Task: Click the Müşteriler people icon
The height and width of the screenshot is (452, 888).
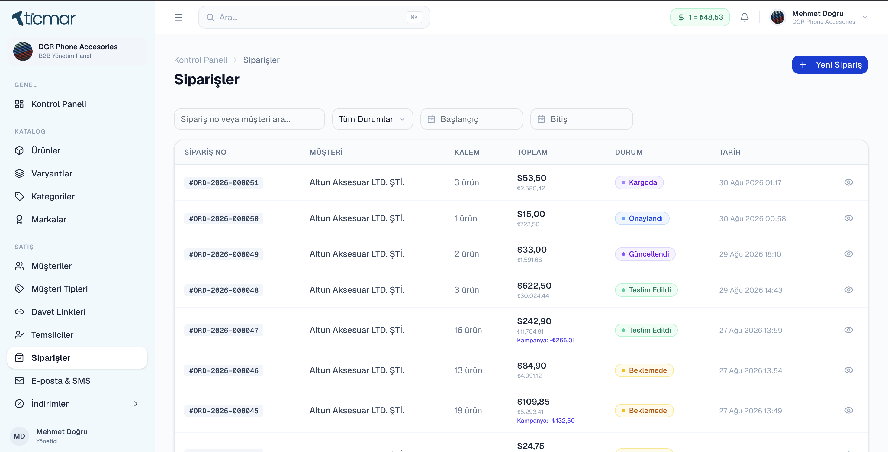Action: coord(19,266)
